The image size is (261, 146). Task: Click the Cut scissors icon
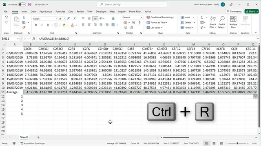coord(24,17)
